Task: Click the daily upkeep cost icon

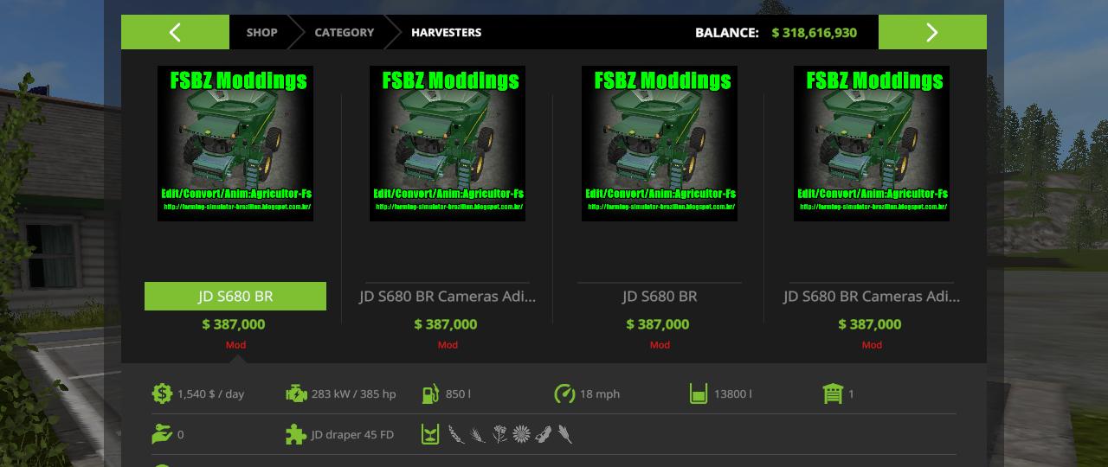Action: pyautogui.click(x=162, y=393)
